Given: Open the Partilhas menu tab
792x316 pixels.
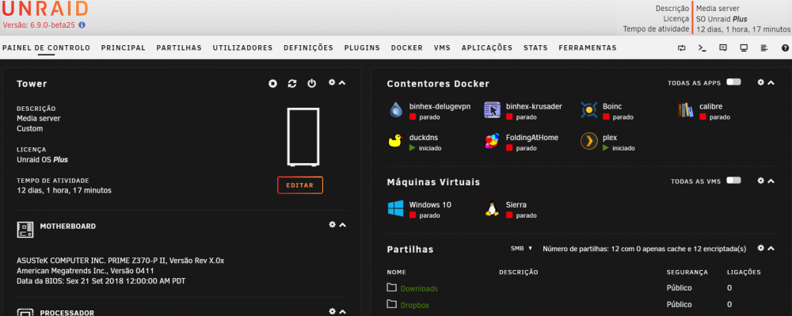Looking at the screenshot, I should tap(179, 48).
